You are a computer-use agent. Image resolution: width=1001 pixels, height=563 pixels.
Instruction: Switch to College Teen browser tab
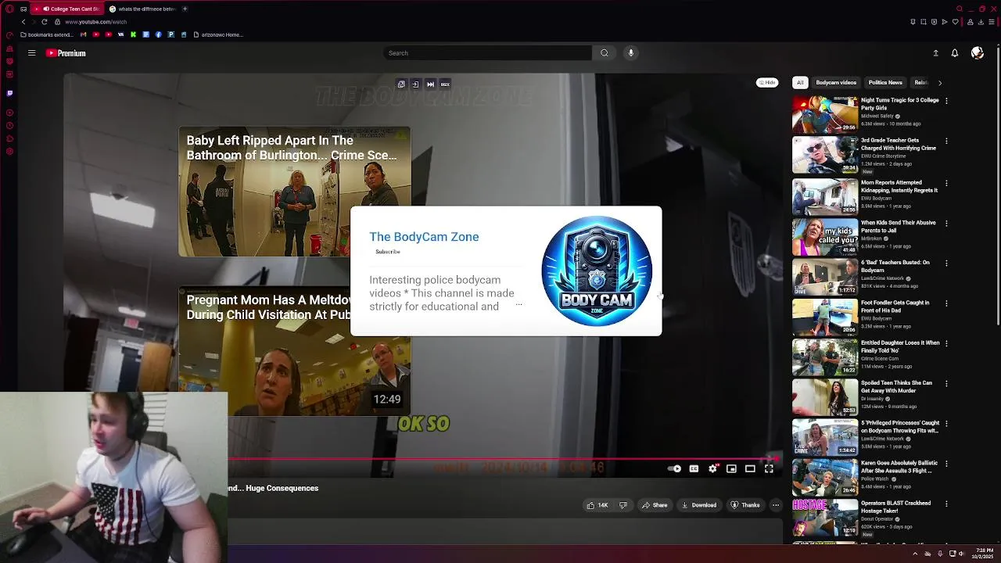tap(67, 9)
